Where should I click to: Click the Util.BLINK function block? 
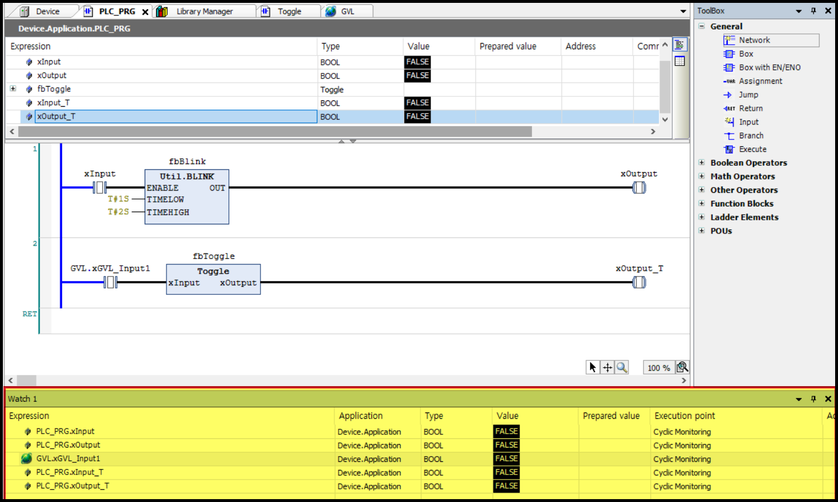tap(187, 197)
